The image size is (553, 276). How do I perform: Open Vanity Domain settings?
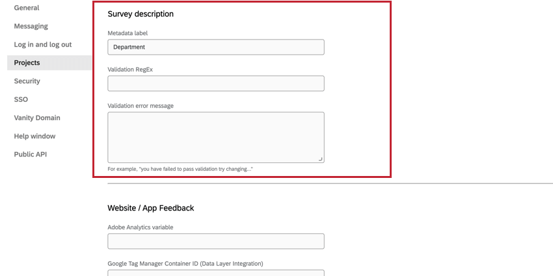click(37, 118)
